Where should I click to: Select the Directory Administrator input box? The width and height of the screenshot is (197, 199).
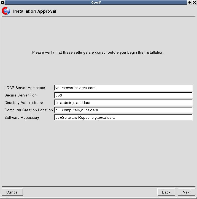point(123,103)
